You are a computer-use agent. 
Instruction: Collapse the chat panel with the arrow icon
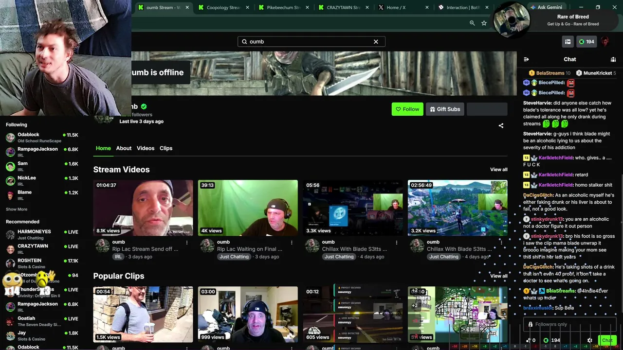click(526, 59)
